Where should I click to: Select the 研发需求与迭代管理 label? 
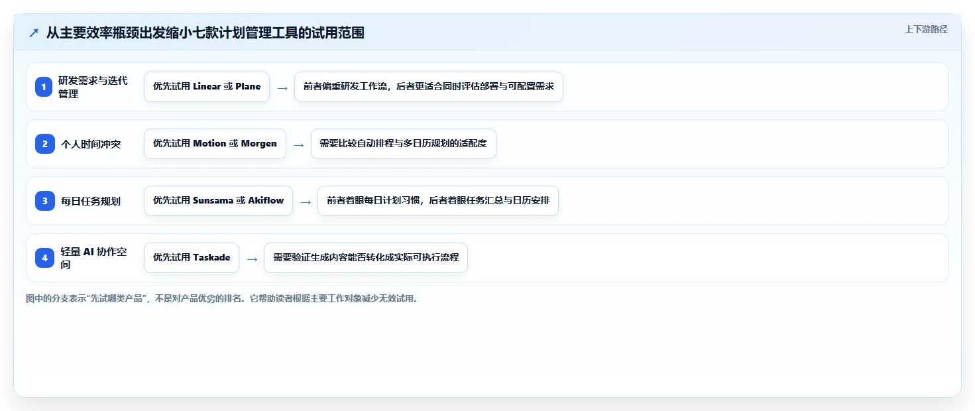point(93,87)
